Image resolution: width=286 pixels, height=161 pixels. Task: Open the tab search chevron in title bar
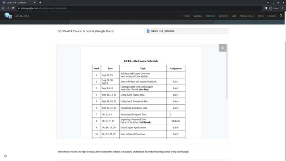point(268,3)
